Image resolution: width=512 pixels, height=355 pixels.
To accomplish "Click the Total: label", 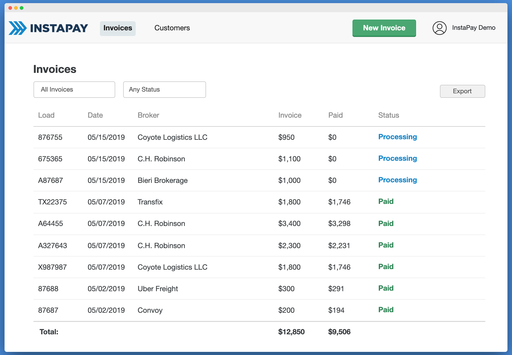I will coord(49,332).
